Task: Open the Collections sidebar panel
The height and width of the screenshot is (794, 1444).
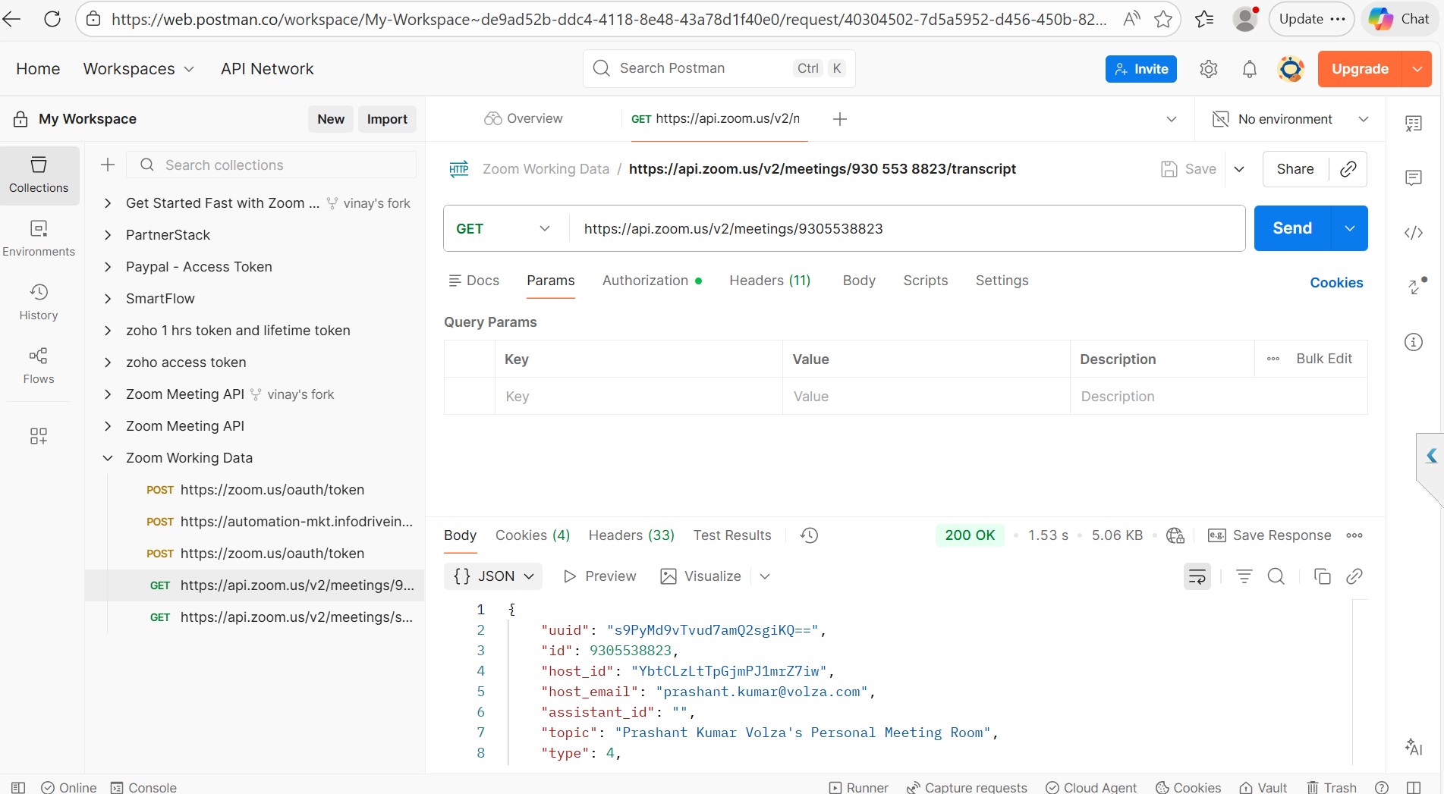Action: (39, 175)
